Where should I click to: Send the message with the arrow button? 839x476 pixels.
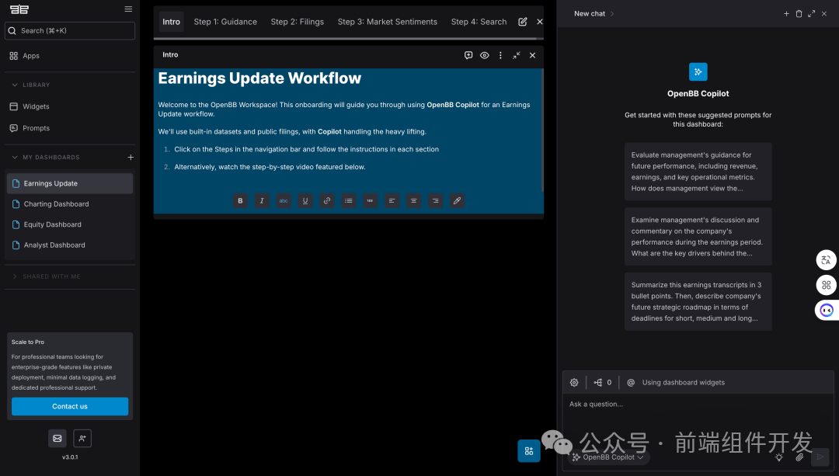pos(820,457)
